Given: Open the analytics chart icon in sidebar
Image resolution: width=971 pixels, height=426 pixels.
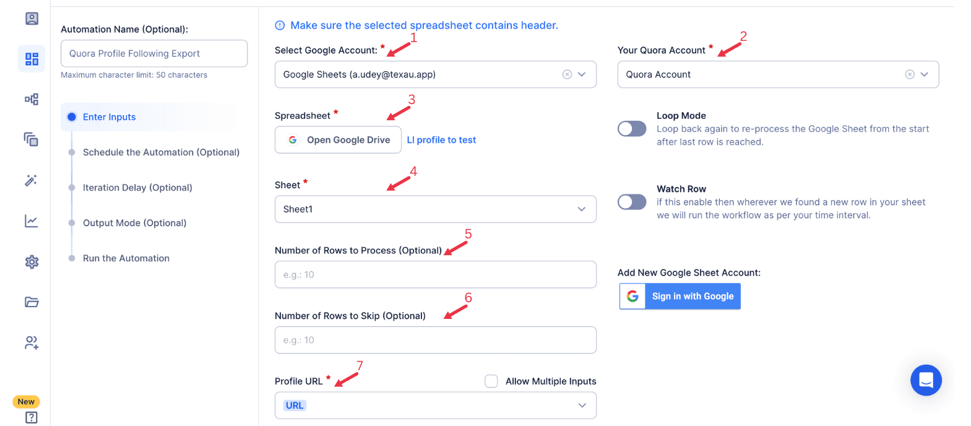Looking at the screenshot, I should click(32, 221).
